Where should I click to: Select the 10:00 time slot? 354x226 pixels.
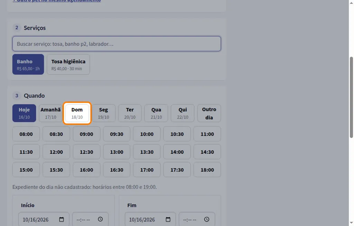pyautogui.click(x=147, y=134)
